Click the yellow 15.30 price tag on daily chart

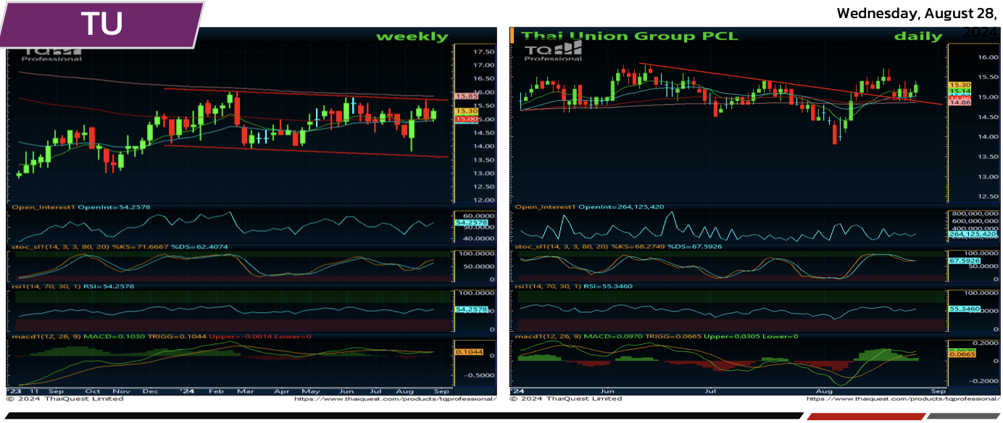(x=960, y=85)
